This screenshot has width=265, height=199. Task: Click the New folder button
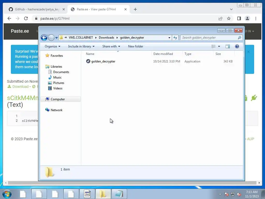136,46
